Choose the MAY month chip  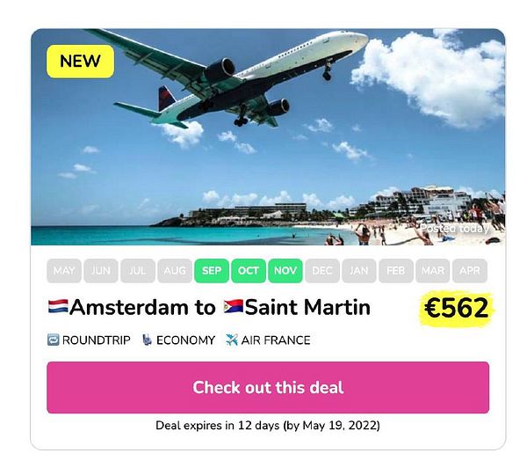64,271
